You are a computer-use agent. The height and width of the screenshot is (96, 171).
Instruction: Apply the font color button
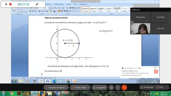[55, 11]
